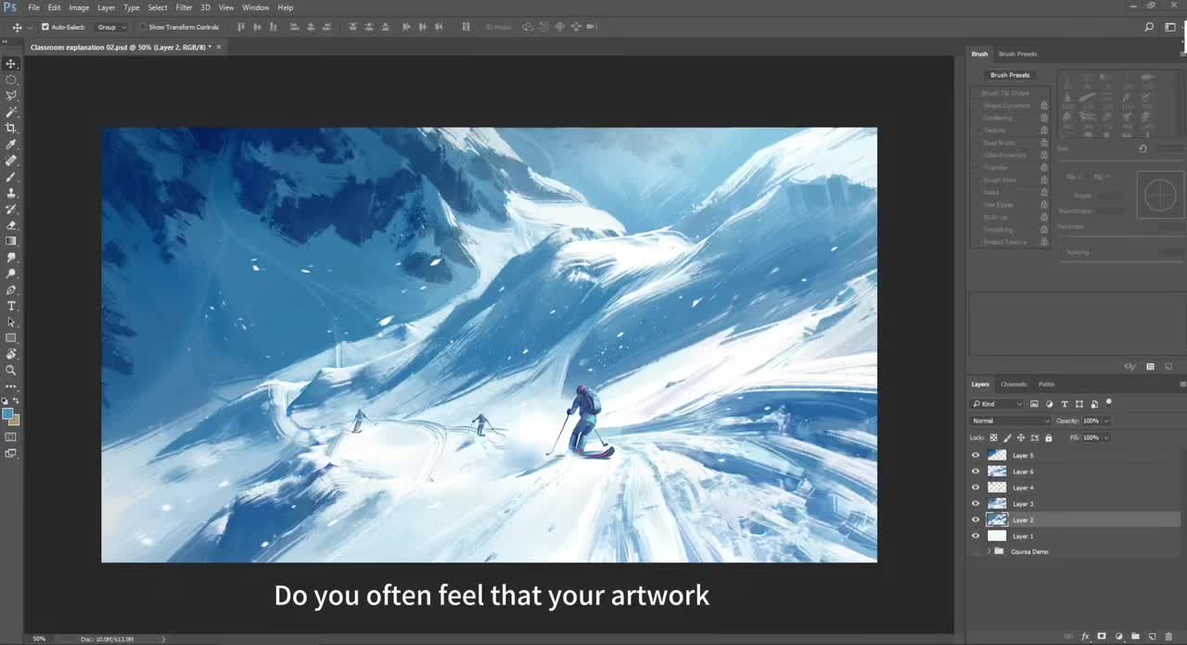Select the Move tool in the toolbox
Screen dimensions: 1187x645
pyautogui.click(x=11, y=64)
